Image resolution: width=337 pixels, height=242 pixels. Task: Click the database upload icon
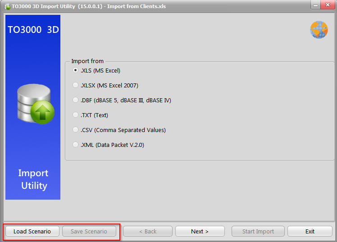coord(36,104)
